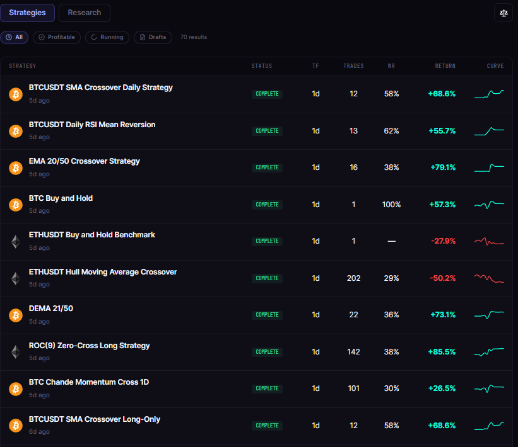Click the STATUS column header
518x447 pixels.
tap(262, 66)
